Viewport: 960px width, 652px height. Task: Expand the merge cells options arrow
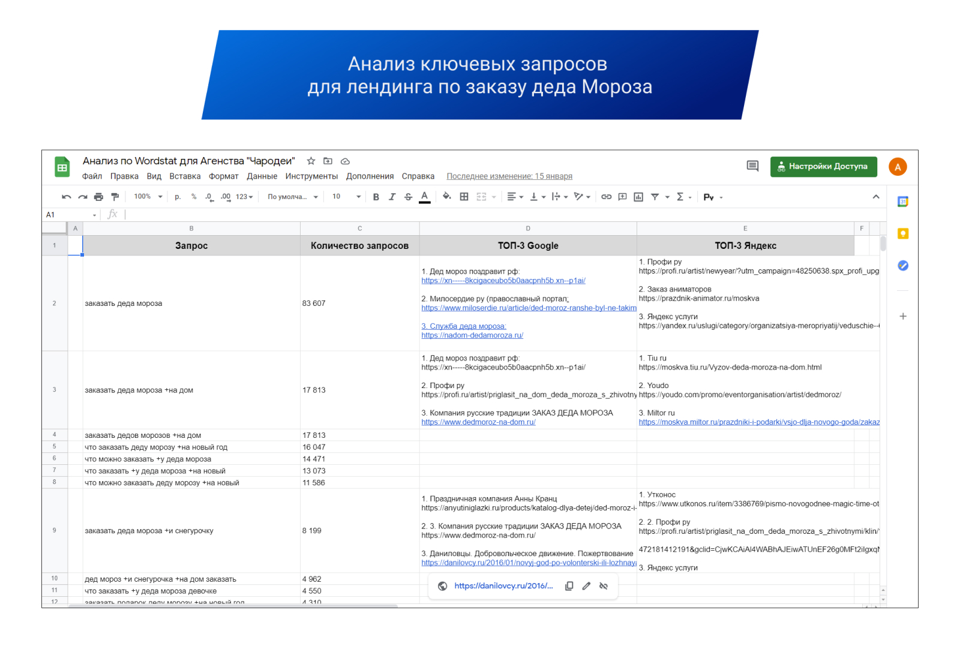(x=494, y=197)
